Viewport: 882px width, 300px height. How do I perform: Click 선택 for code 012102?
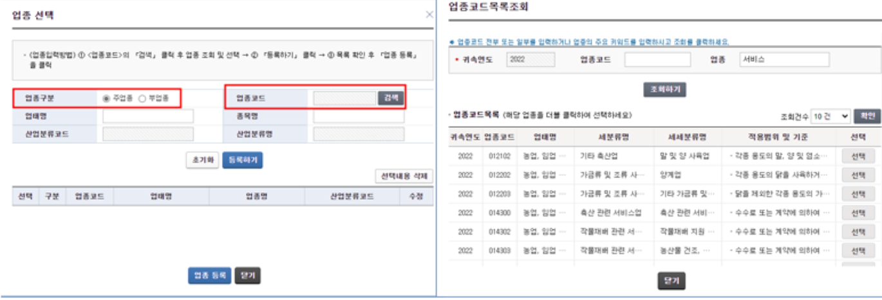click(858, 156)
